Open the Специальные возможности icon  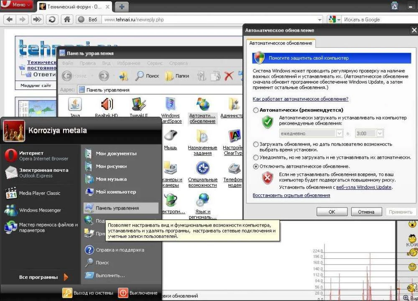(202, 174)
